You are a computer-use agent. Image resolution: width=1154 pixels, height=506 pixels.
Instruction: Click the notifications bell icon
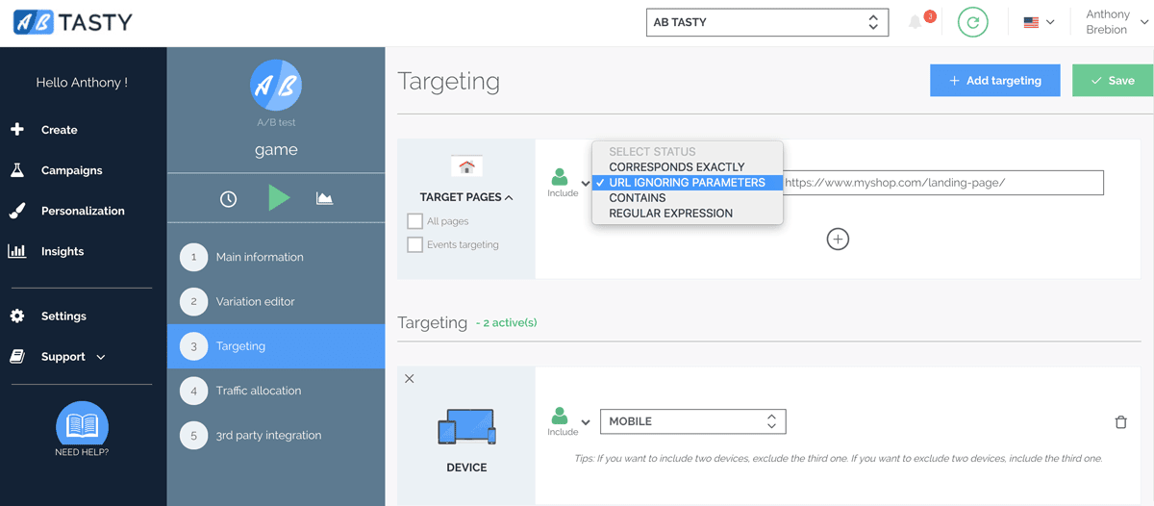[x=916, y=22]
